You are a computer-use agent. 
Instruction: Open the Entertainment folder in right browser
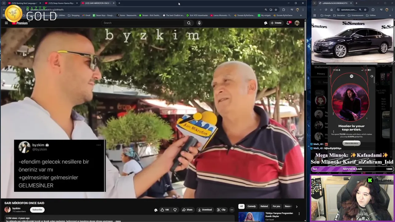[355, 15]
